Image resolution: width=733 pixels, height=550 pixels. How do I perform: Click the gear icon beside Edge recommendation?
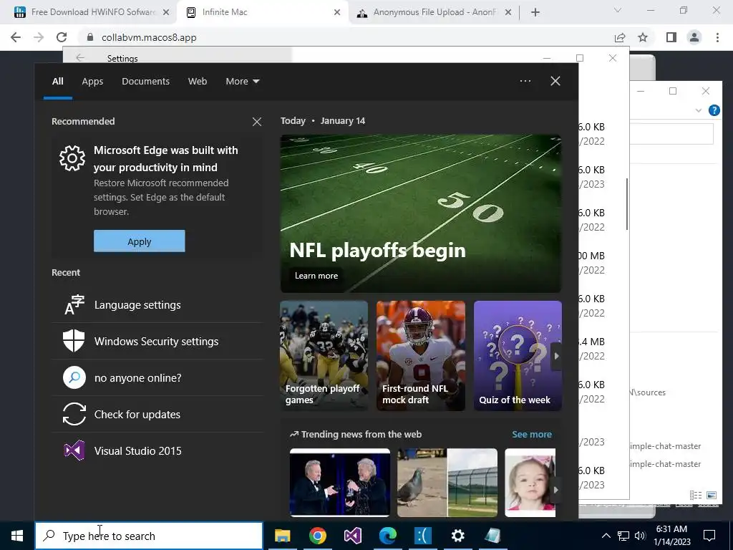tap(72, 158)
